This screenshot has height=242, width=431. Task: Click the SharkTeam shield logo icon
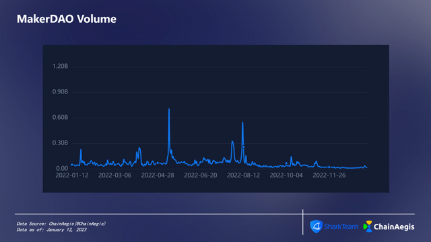click(316, 227)
